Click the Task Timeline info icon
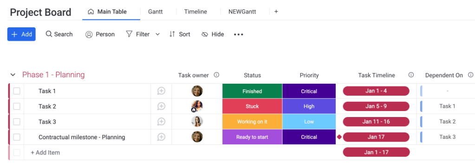The width and height of the screenshot is (475, 167). coord(411,75)
